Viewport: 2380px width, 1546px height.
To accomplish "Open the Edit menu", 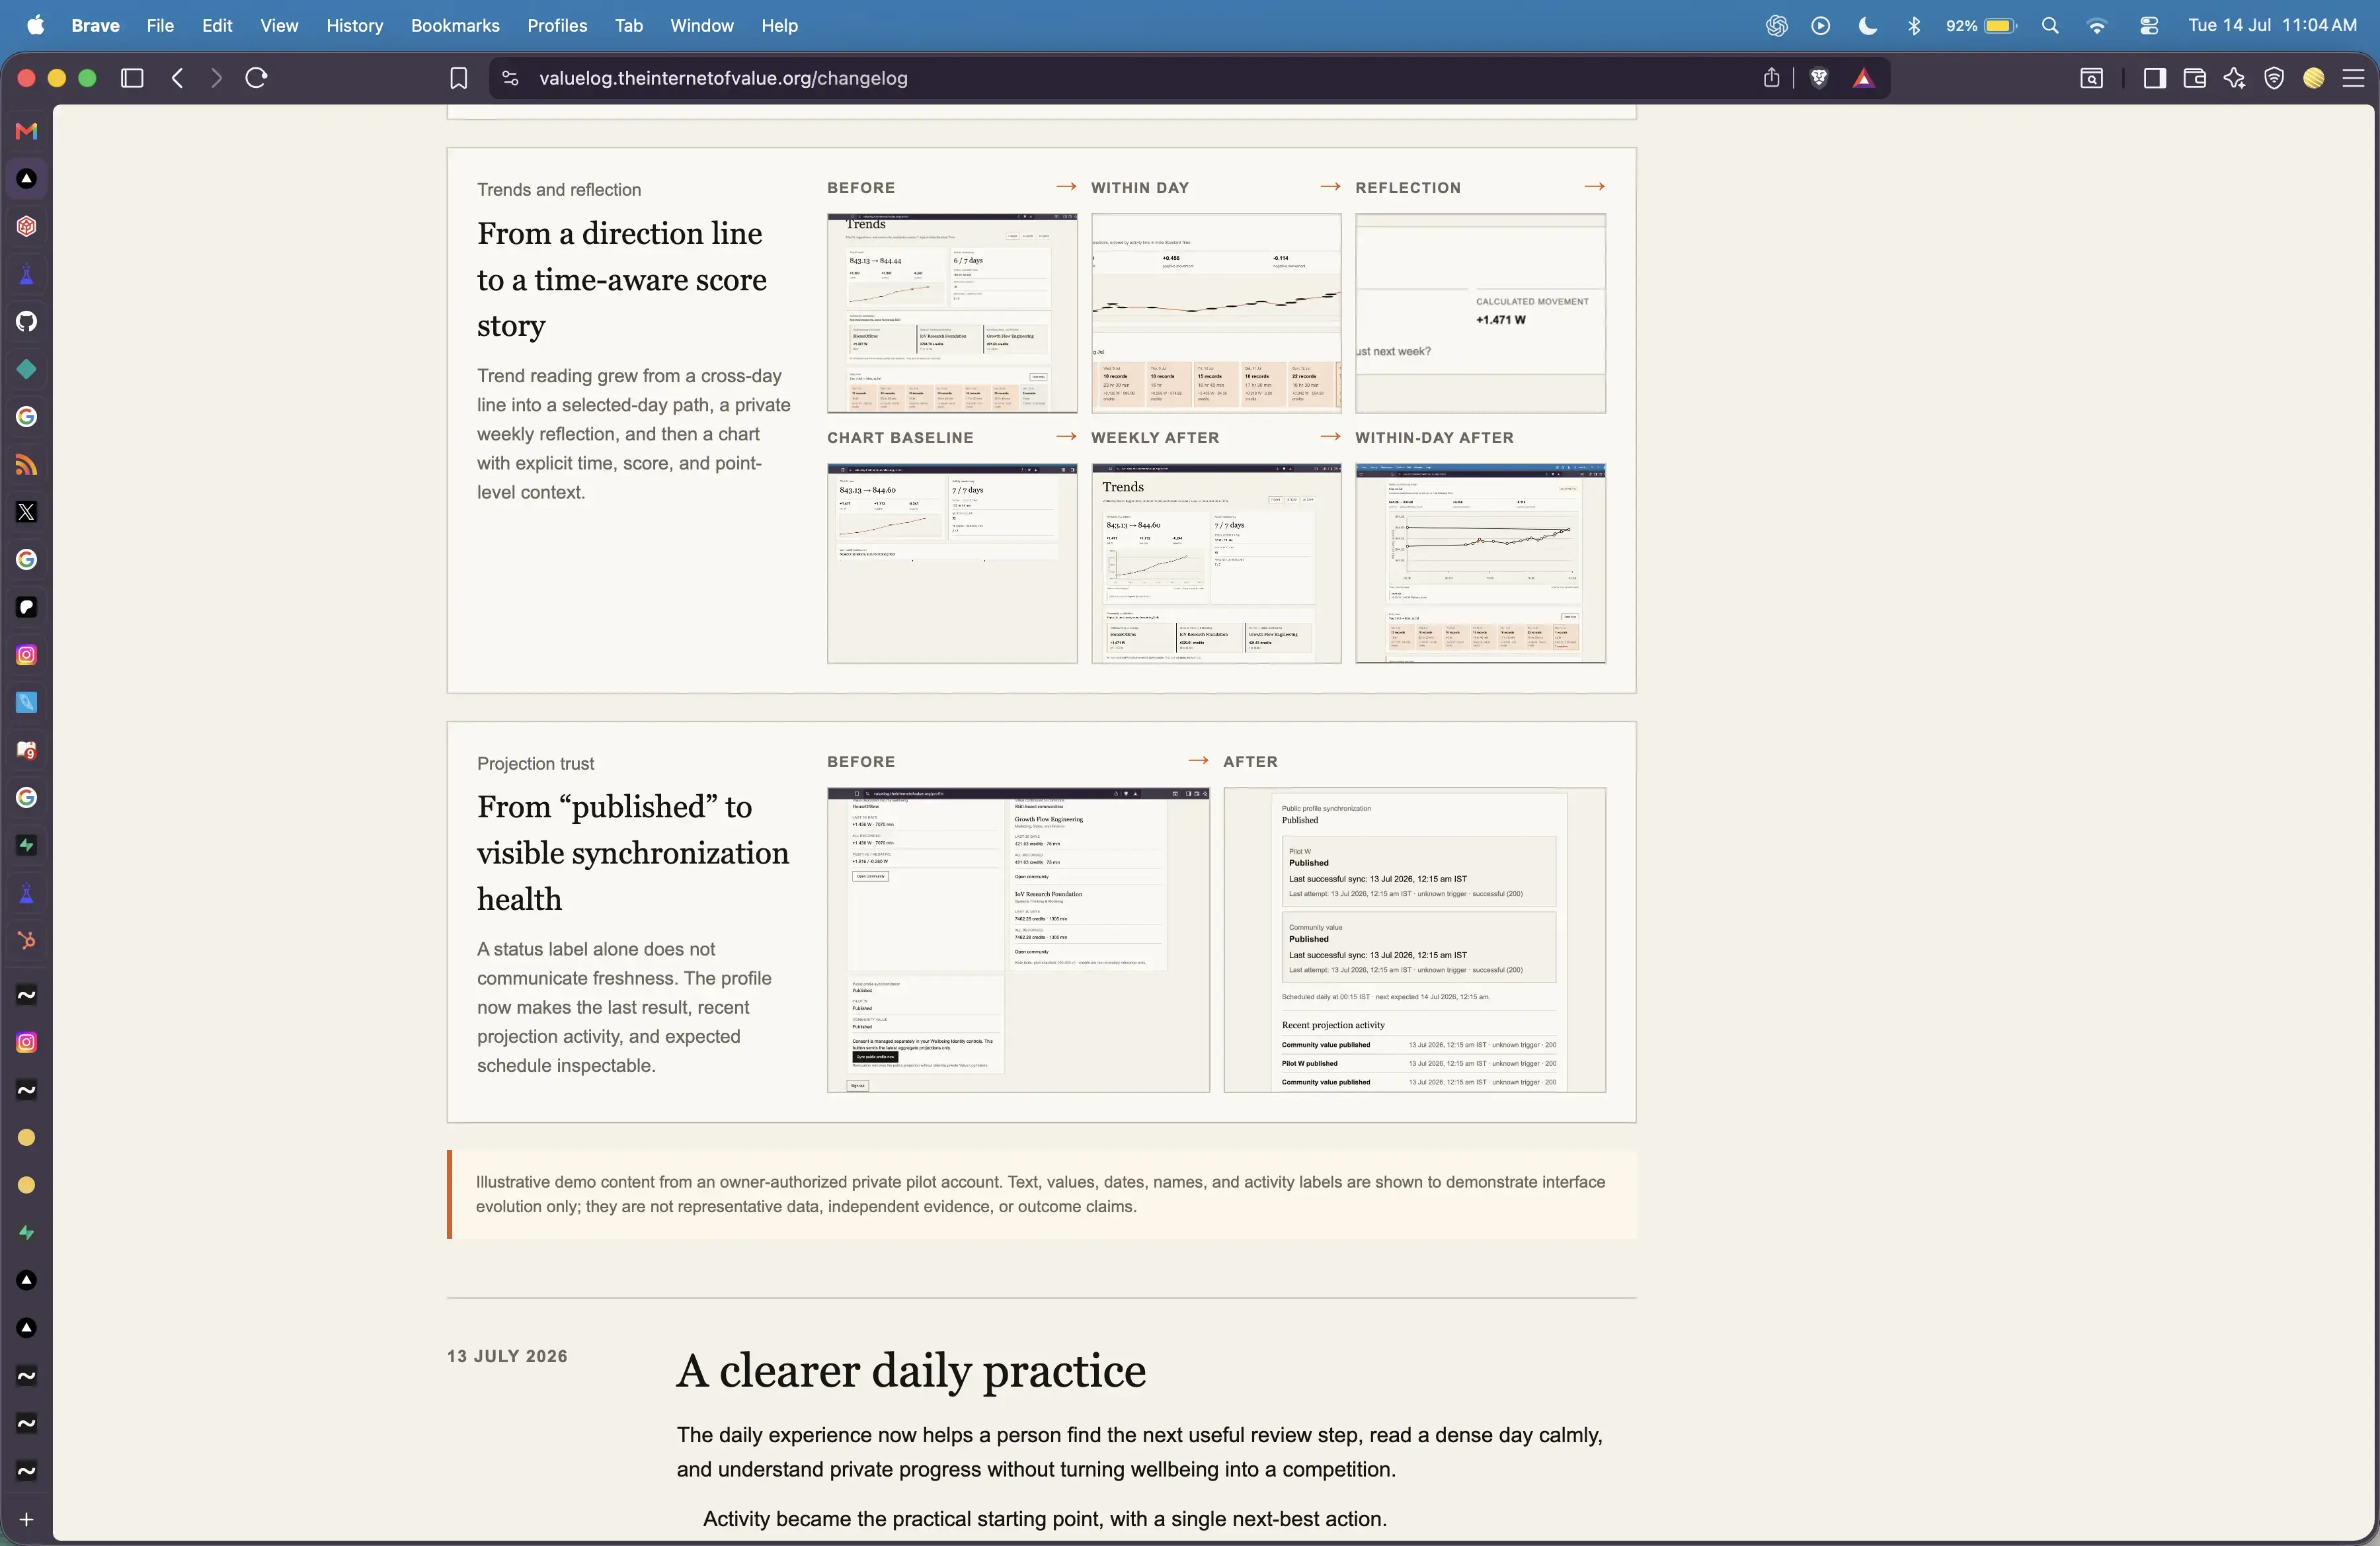I will pos(217,26).
